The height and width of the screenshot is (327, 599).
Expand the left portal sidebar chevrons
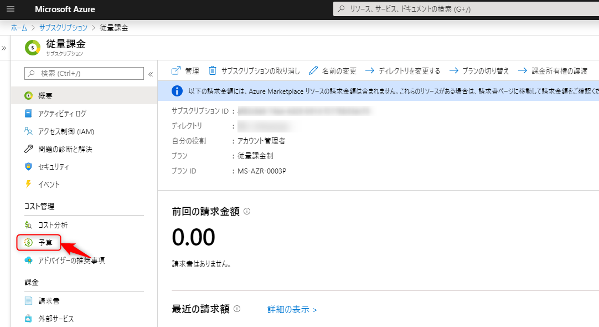tap(4, 48)
